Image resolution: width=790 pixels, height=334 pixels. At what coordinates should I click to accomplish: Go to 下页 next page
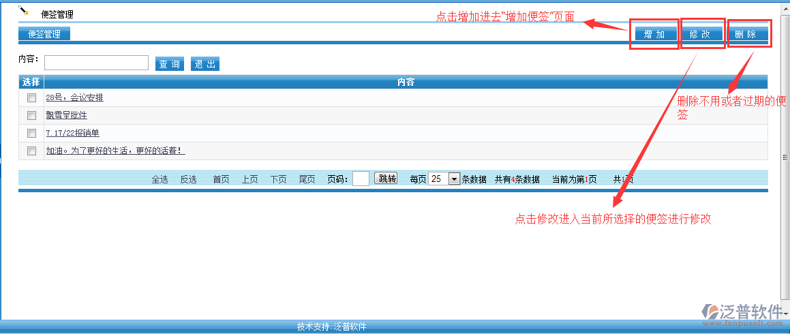click(279, 179)
